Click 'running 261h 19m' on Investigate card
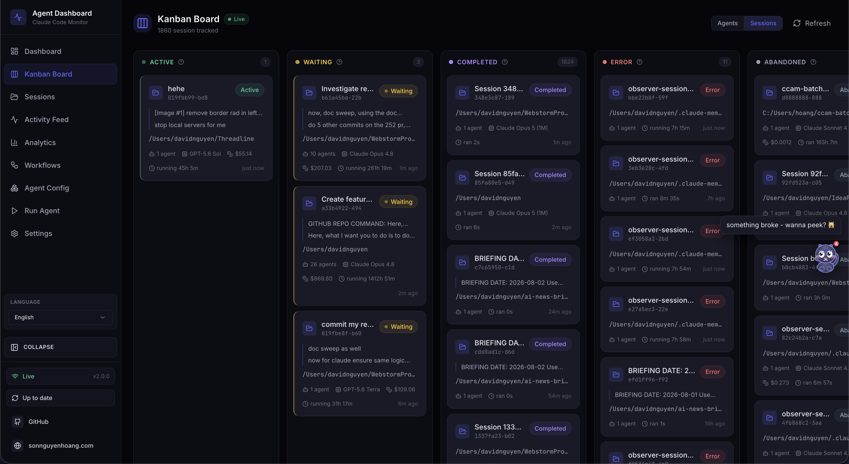Screen dimensions: 849x464 click(365, 168)
